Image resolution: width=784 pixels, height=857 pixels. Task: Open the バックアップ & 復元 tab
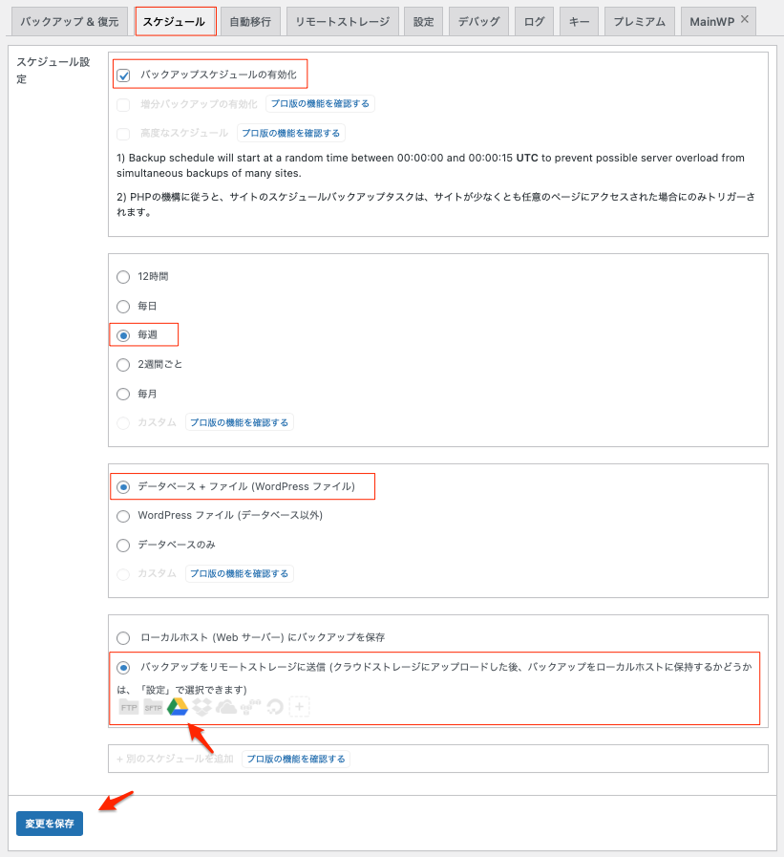coord(69,21)
